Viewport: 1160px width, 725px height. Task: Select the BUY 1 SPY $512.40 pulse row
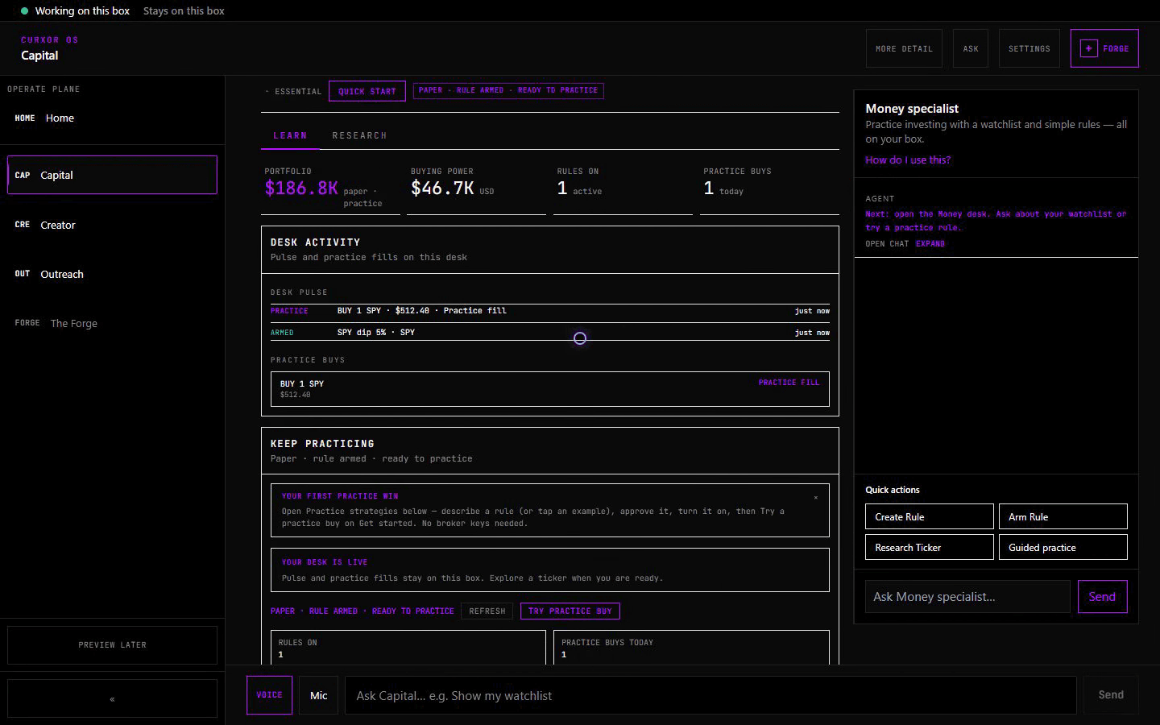click(550, 311)
